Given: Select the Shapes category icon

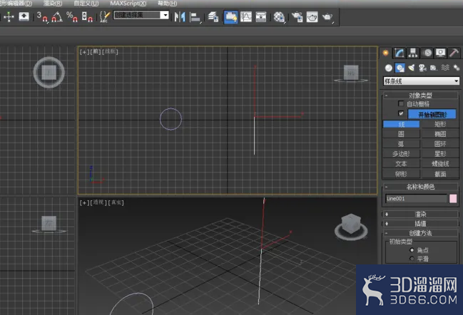Looking at the screenshot, I should 400,68.
